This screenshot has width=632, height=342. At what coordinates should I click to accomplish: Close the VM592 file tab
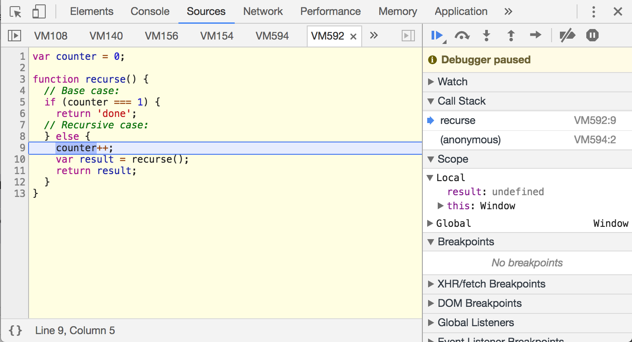pos(353,36)
